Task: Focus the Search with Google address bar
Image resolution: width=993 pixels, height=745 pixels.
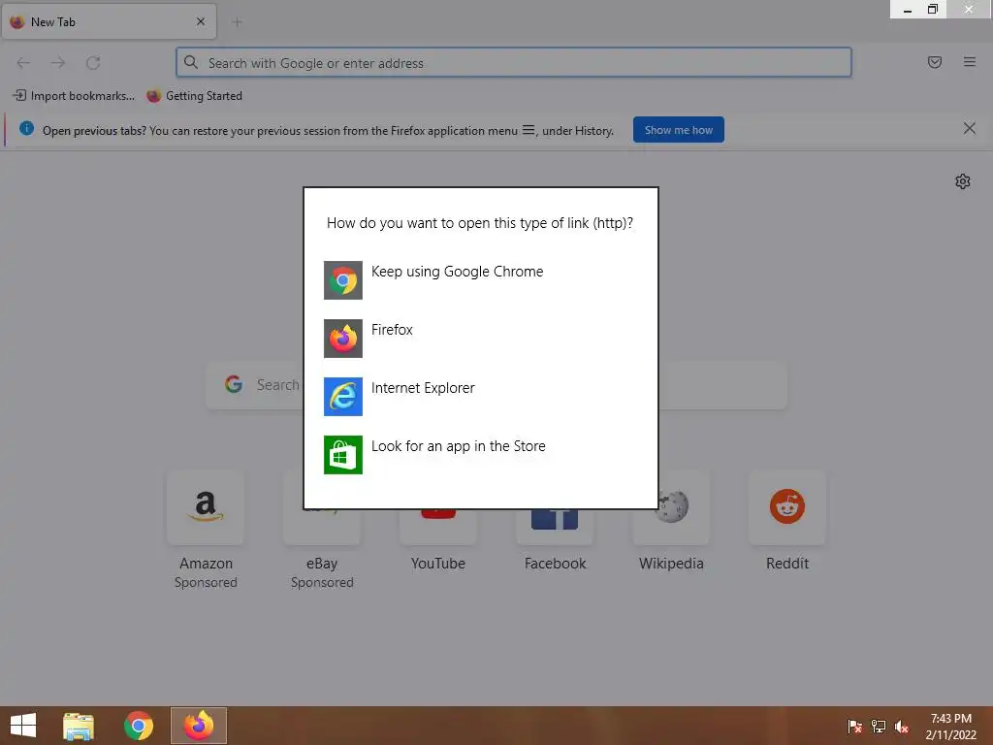Action: (x=514, y=63)
